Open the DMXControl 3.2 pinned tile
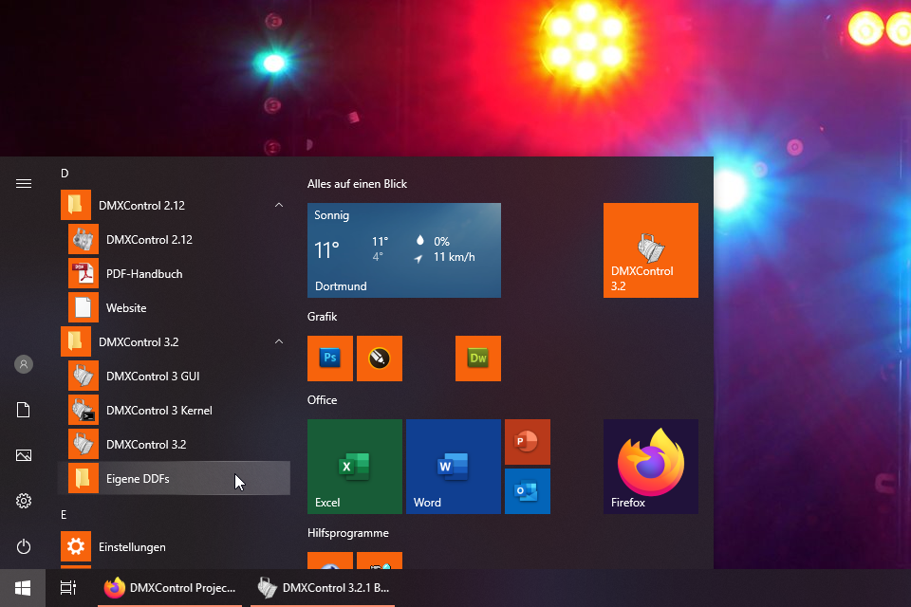This screenshot has width=911, height=607. pos(650,250)
